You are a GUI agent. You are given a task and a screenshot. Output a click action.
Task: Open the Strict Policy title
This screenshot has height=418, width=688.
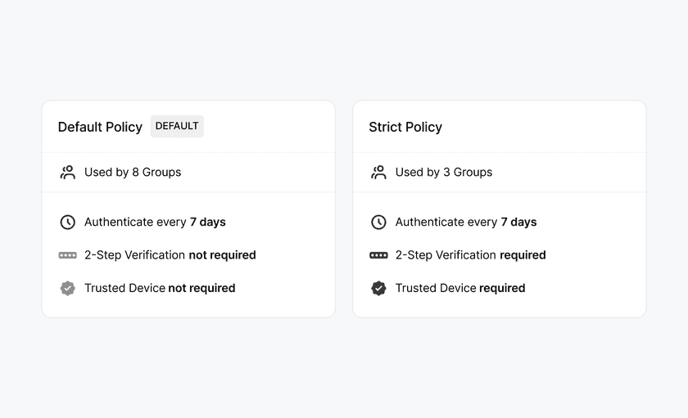tap(405, 127)
